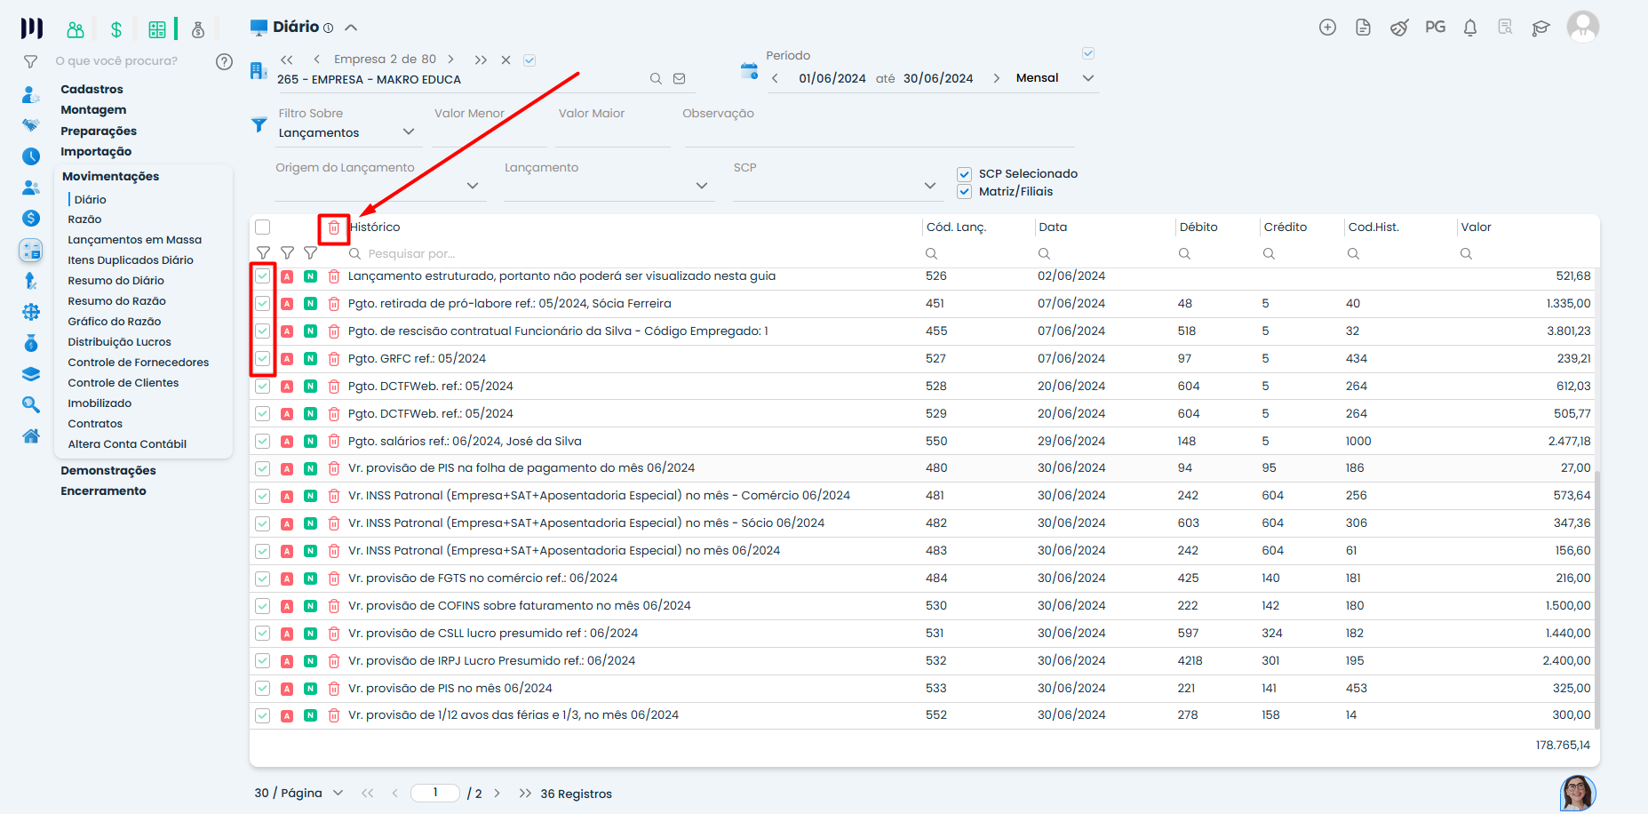Open the 30 / Página size dropdown

[x=338, y=793]
